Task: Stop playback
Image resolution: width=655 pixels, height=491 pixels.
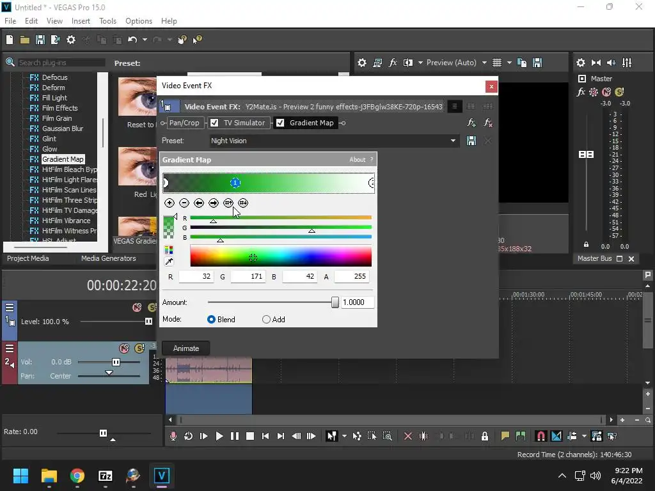Action: click(x=250, y=436)
